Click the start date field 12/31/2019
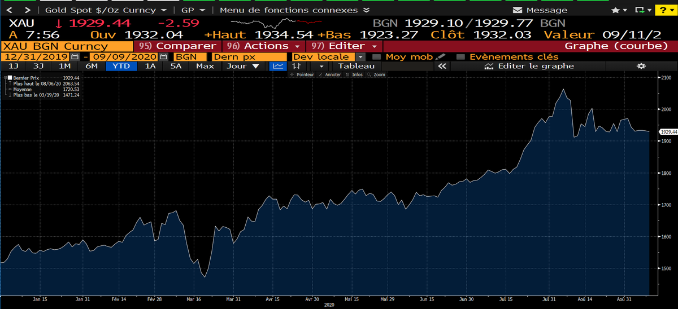This screenshot has width=678, height=309. click(x=36, y=57)
